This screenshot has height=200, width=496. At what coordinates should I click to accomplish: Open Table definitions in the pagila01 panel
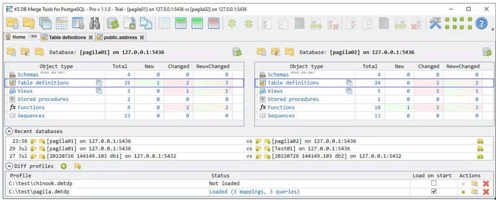click(x=43, y=83)
